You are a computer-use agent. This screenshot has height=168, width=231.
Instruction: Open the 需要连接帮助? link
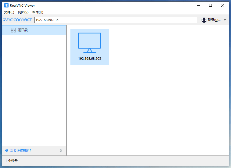[21, 150]
